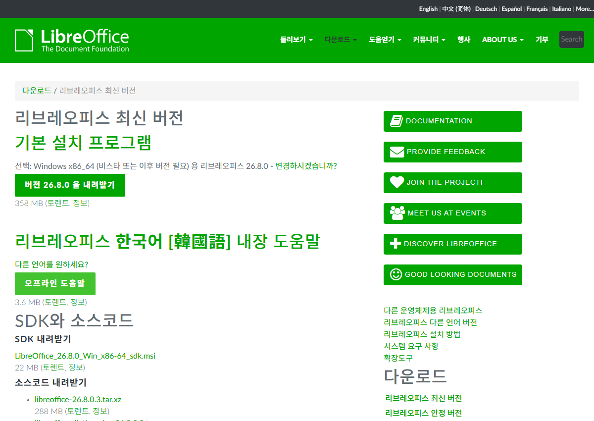Click the people icon on Meet Us at Events
The width and height of the screenshot is (594, 421).
[397, 213]
